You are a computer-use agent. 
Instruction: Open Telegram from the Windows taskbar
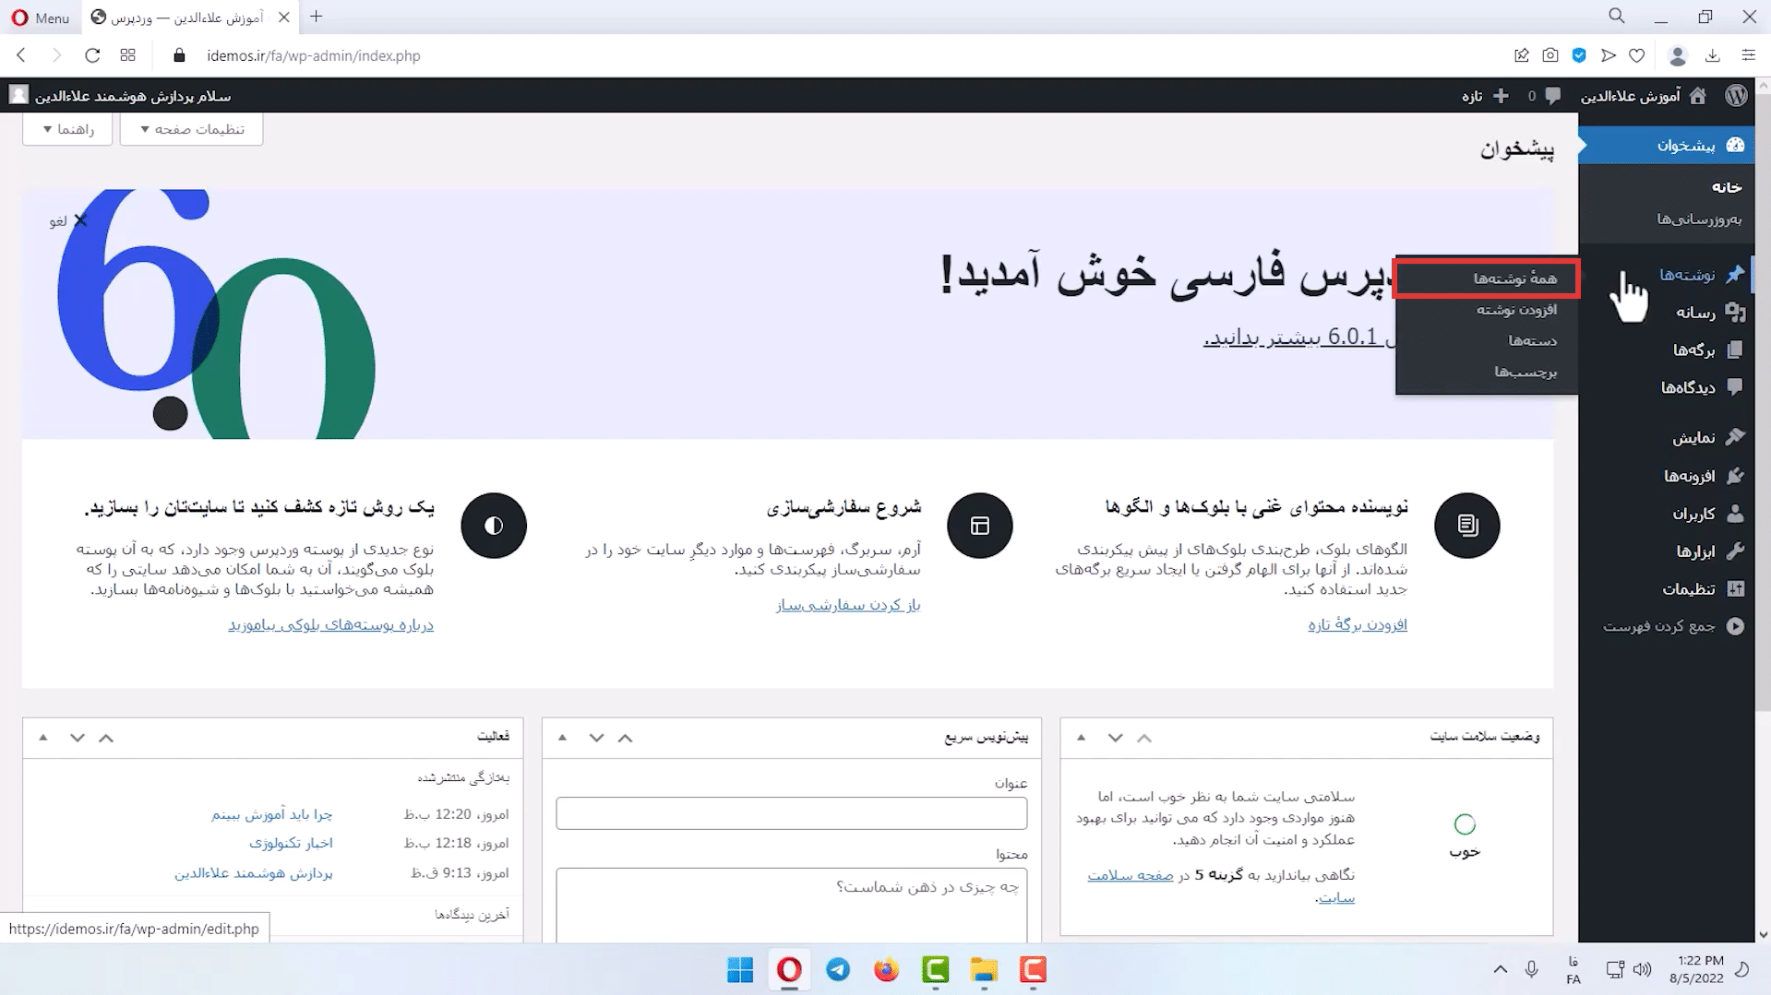838,970
